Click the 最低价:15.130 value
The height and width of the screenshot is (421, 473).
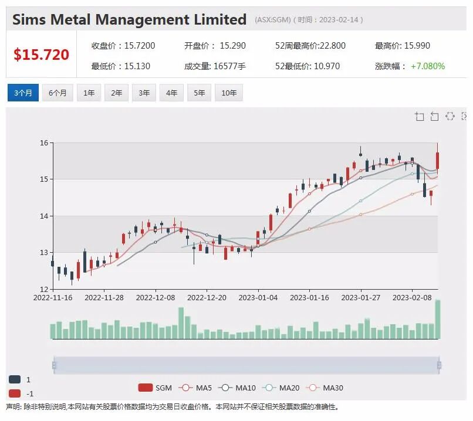pos(121,66)
